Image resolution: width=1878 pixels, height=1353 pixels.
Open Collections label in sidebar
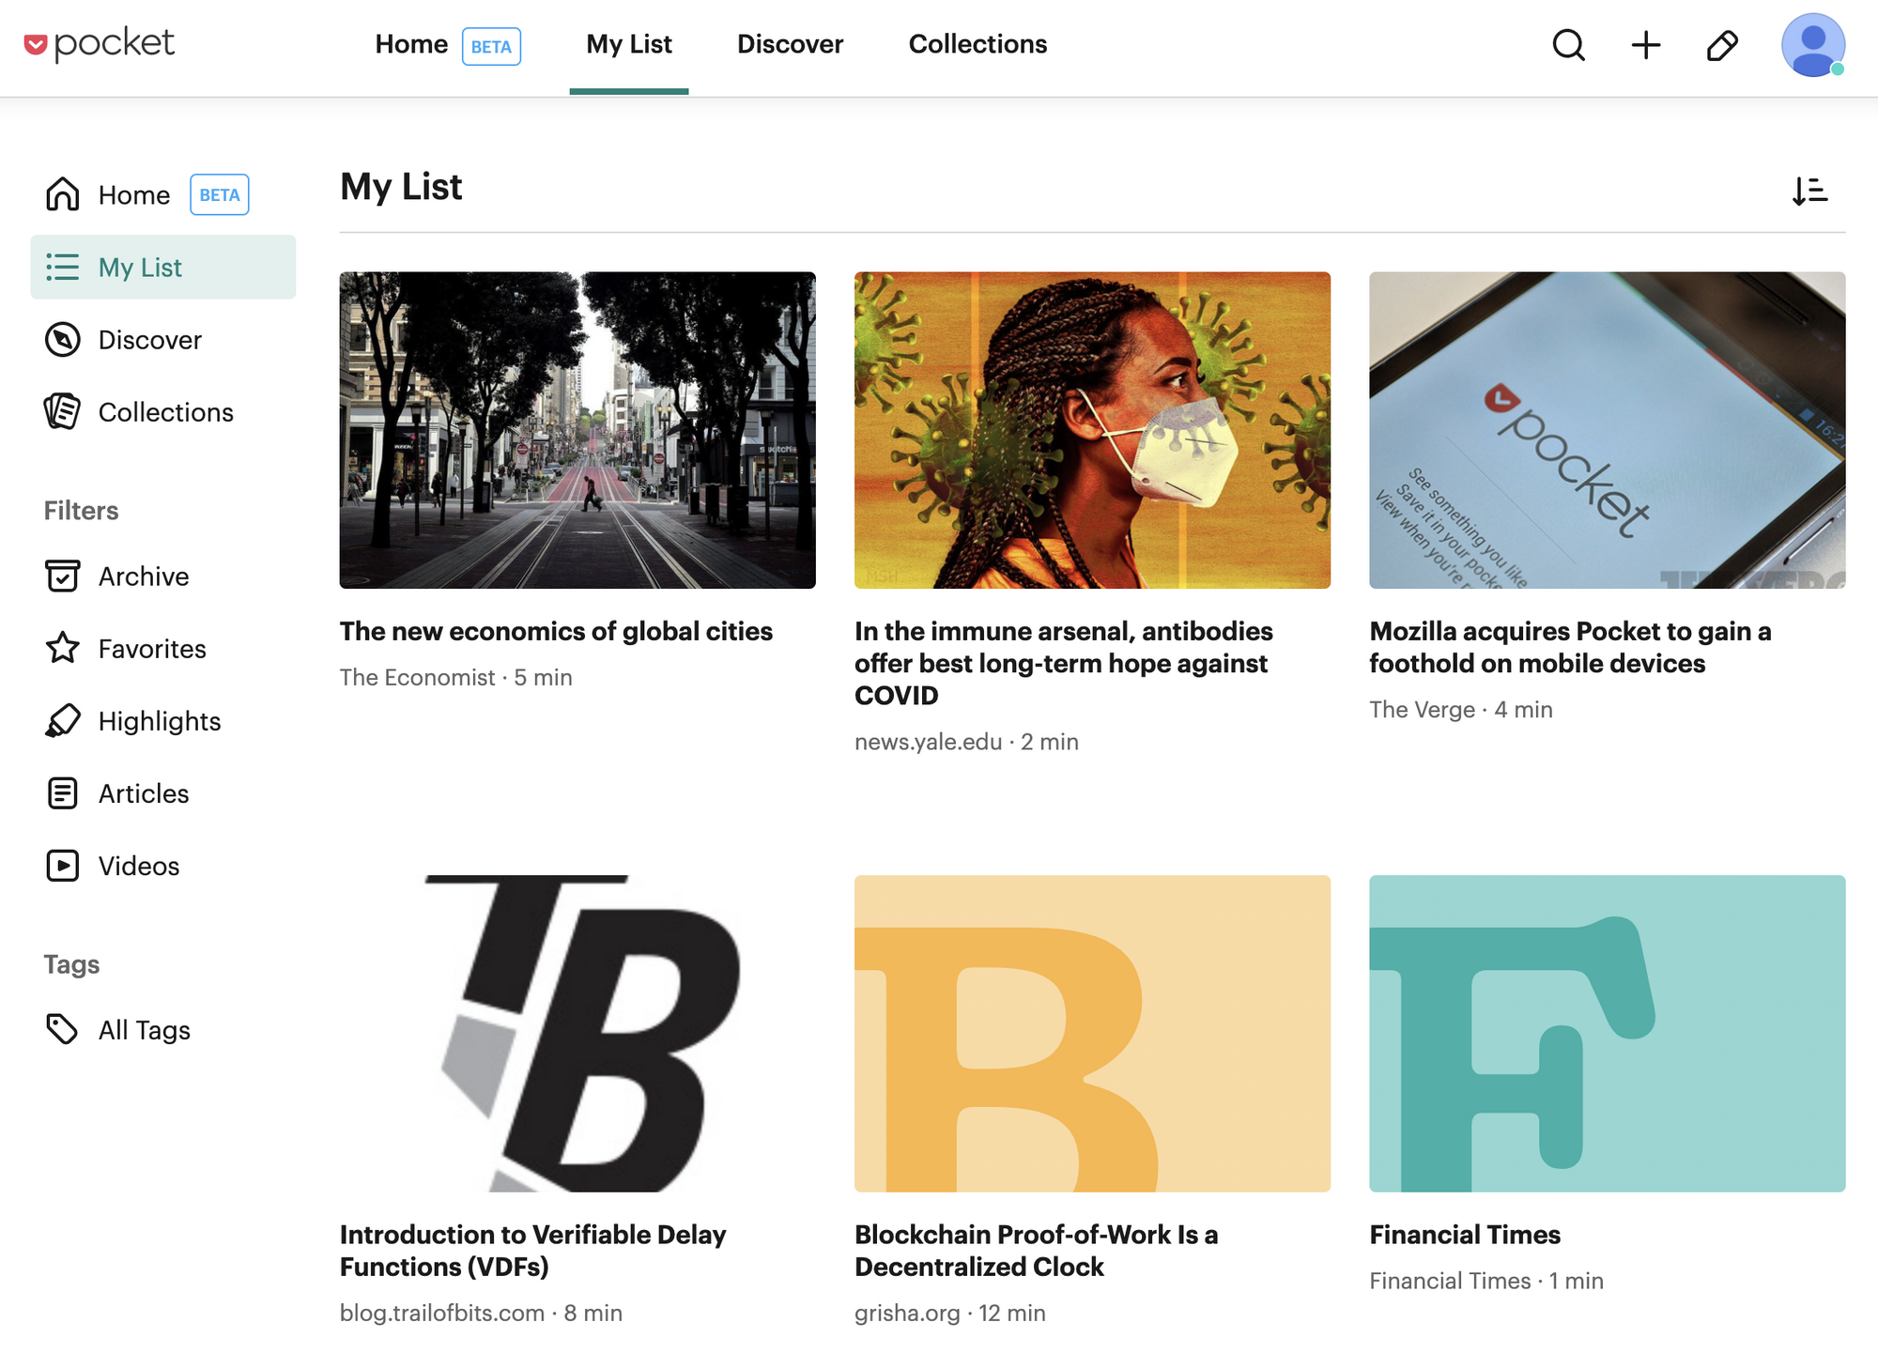point(166,412)
